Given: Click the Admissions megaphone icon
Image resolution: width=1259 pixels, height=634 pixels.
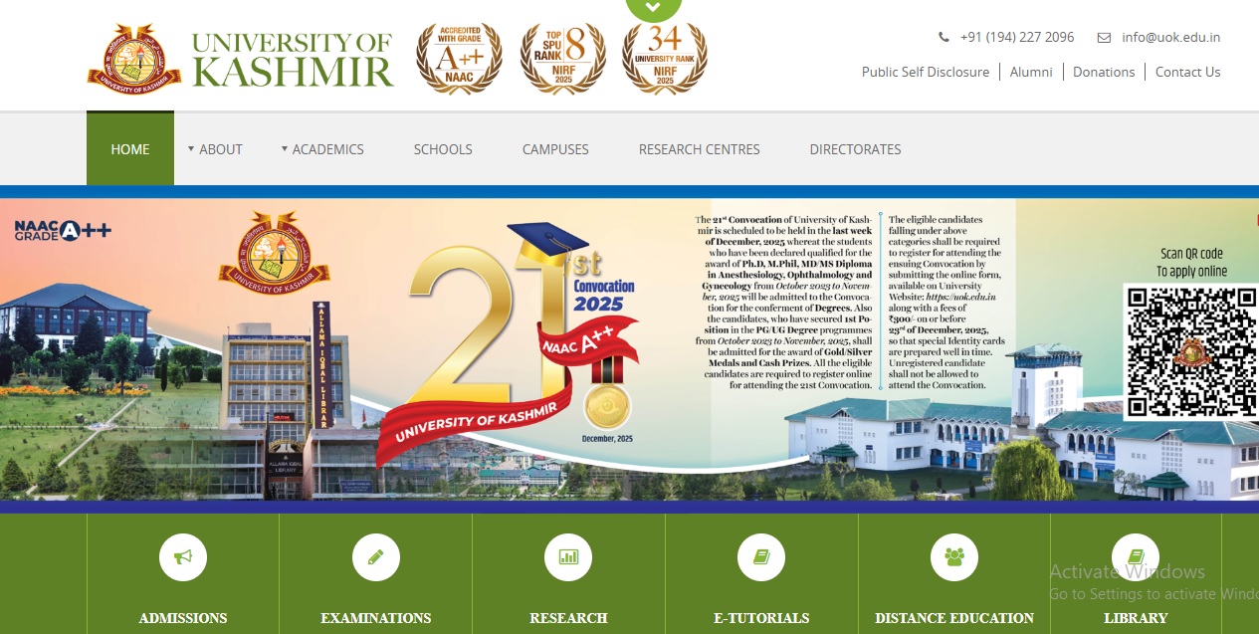Looking at the screenshot, I should coord(183,558).
